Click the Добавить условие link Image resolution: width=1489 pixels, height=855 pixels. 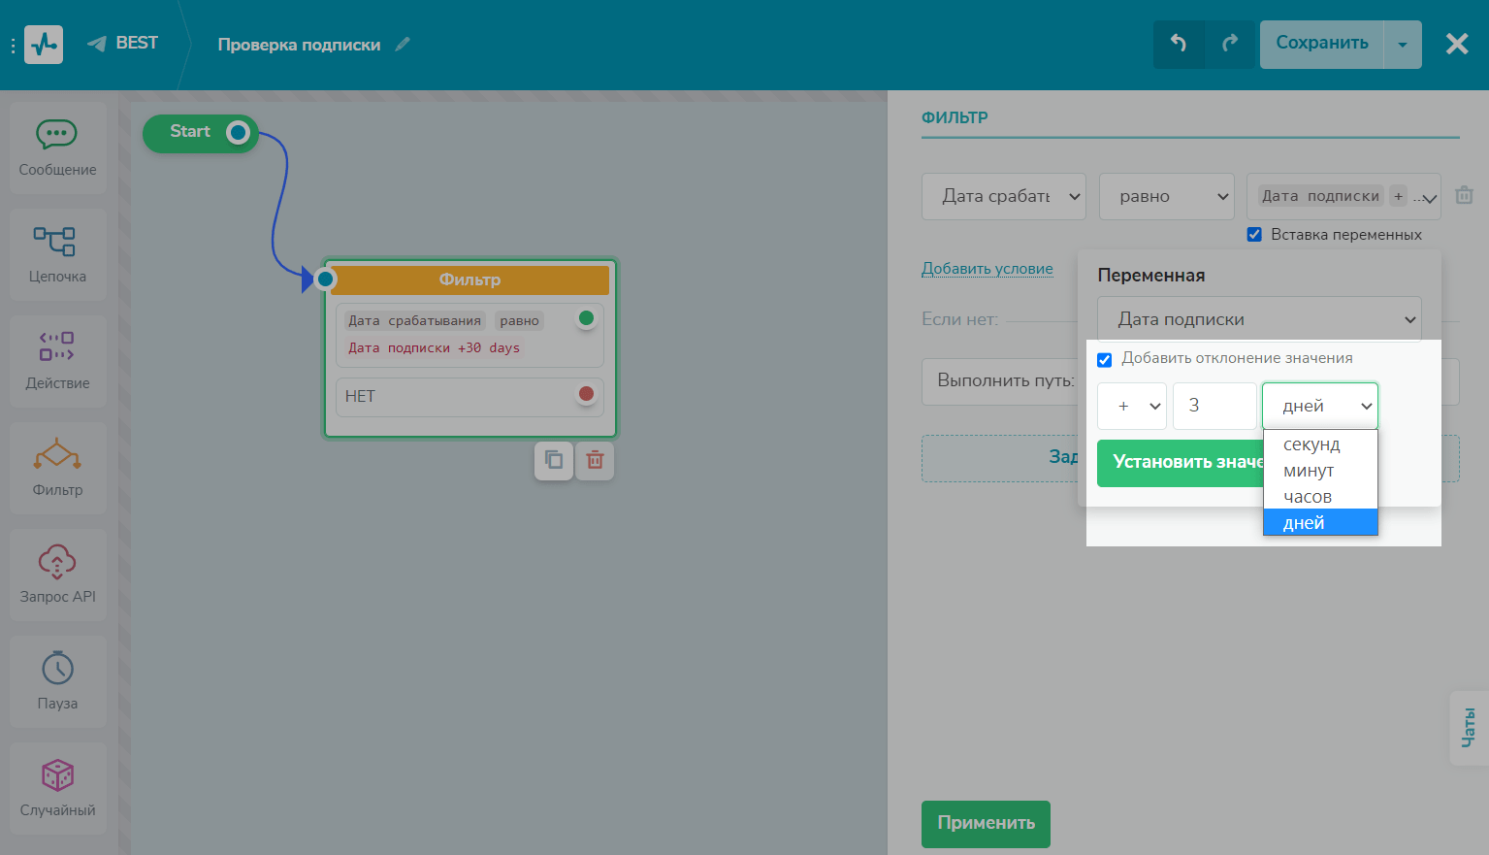[987, 269]
